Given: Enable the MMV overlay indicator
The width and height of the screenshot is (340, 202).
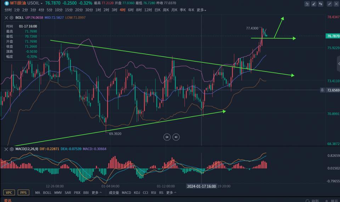Looking at the screenshot, I should pos(58,192).
